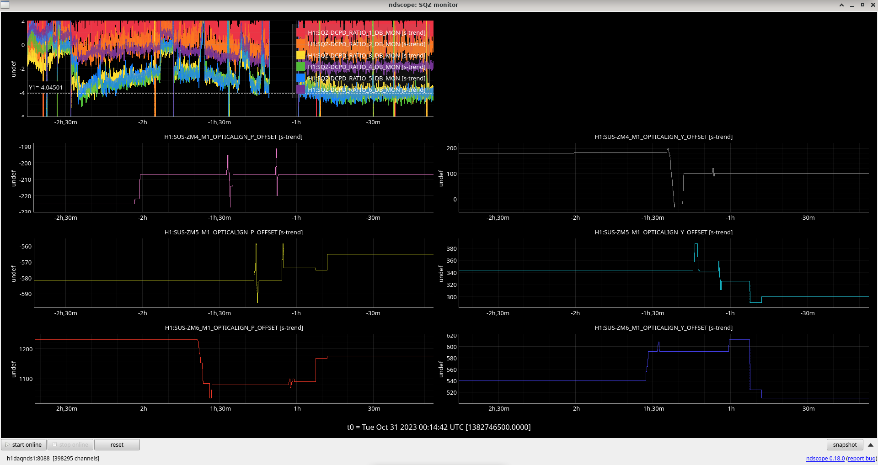Click the t0 timestamp text

(439, 427)
